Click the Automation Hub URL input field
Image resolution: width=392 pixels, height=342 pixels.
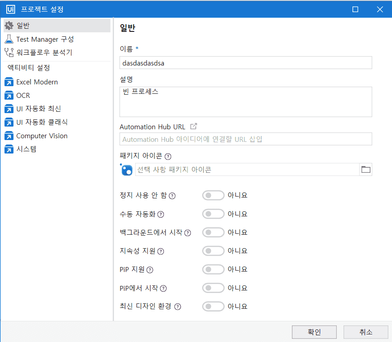[246, 139]
